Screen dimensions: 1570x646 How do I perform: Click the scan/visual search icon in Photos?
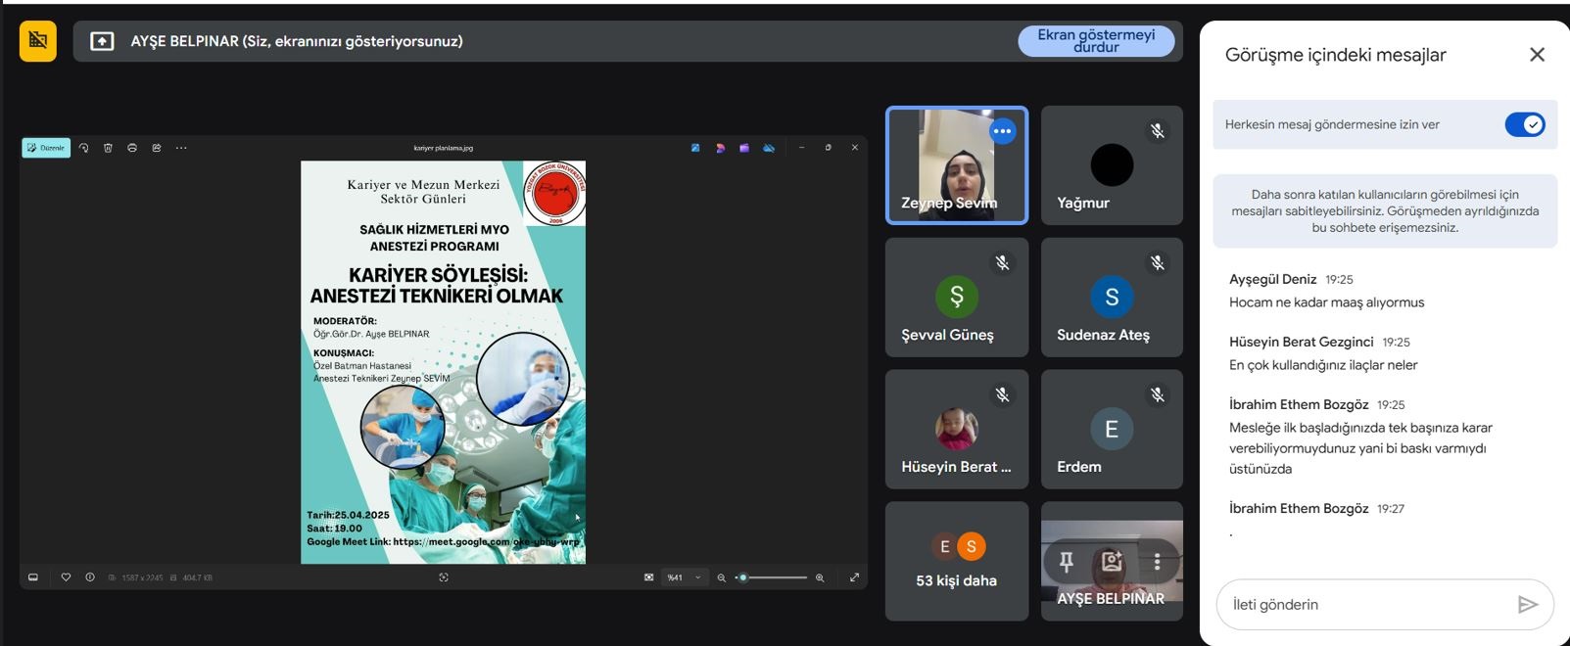click(x=444, y=577)
